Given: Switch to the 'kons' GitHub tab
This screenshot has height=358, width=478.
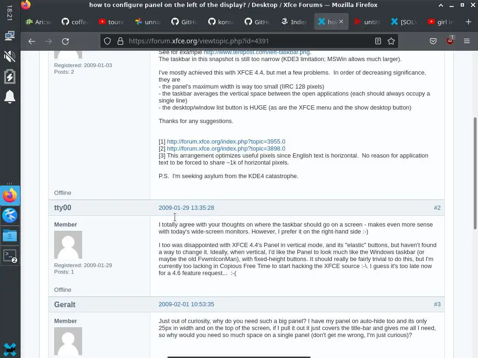Looking at the screenshot, I should pyautogui.click(x=221, y=21).
